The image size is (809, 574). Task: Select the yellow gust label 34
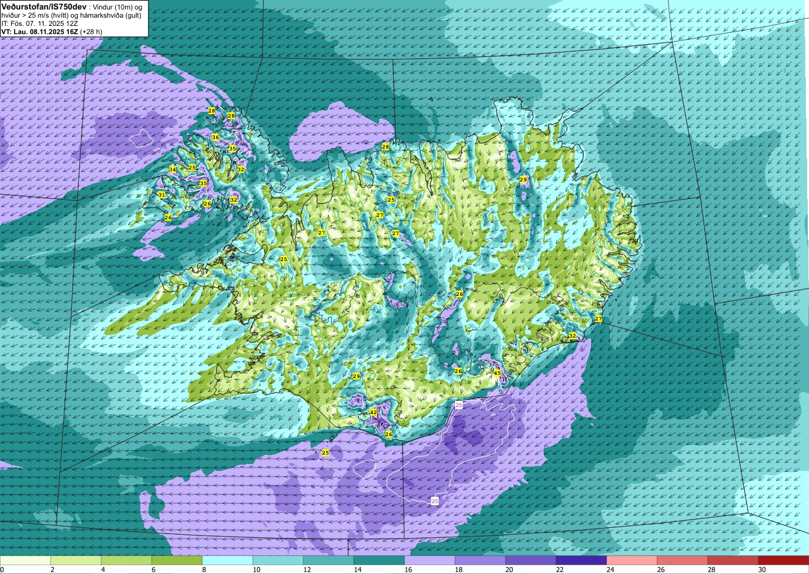click(x=172, y=169)
